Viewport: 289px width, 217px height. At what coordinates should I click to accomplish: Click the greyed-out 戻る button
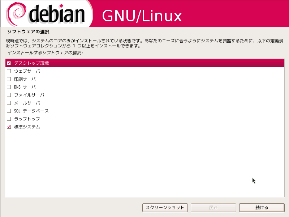(213, 208)
